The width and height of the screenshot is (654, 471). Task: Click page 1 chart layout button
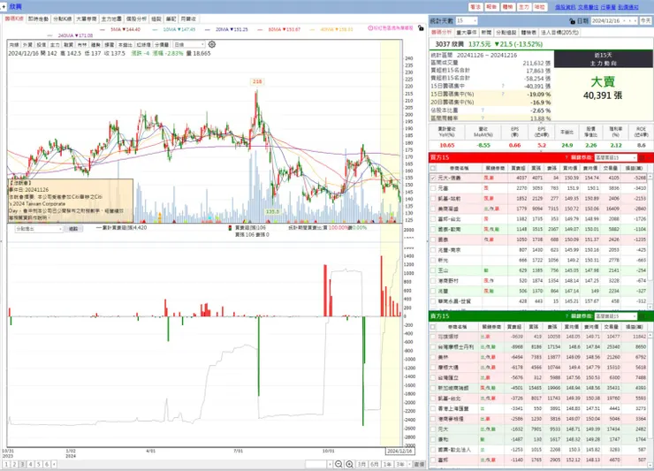(6, 464)
